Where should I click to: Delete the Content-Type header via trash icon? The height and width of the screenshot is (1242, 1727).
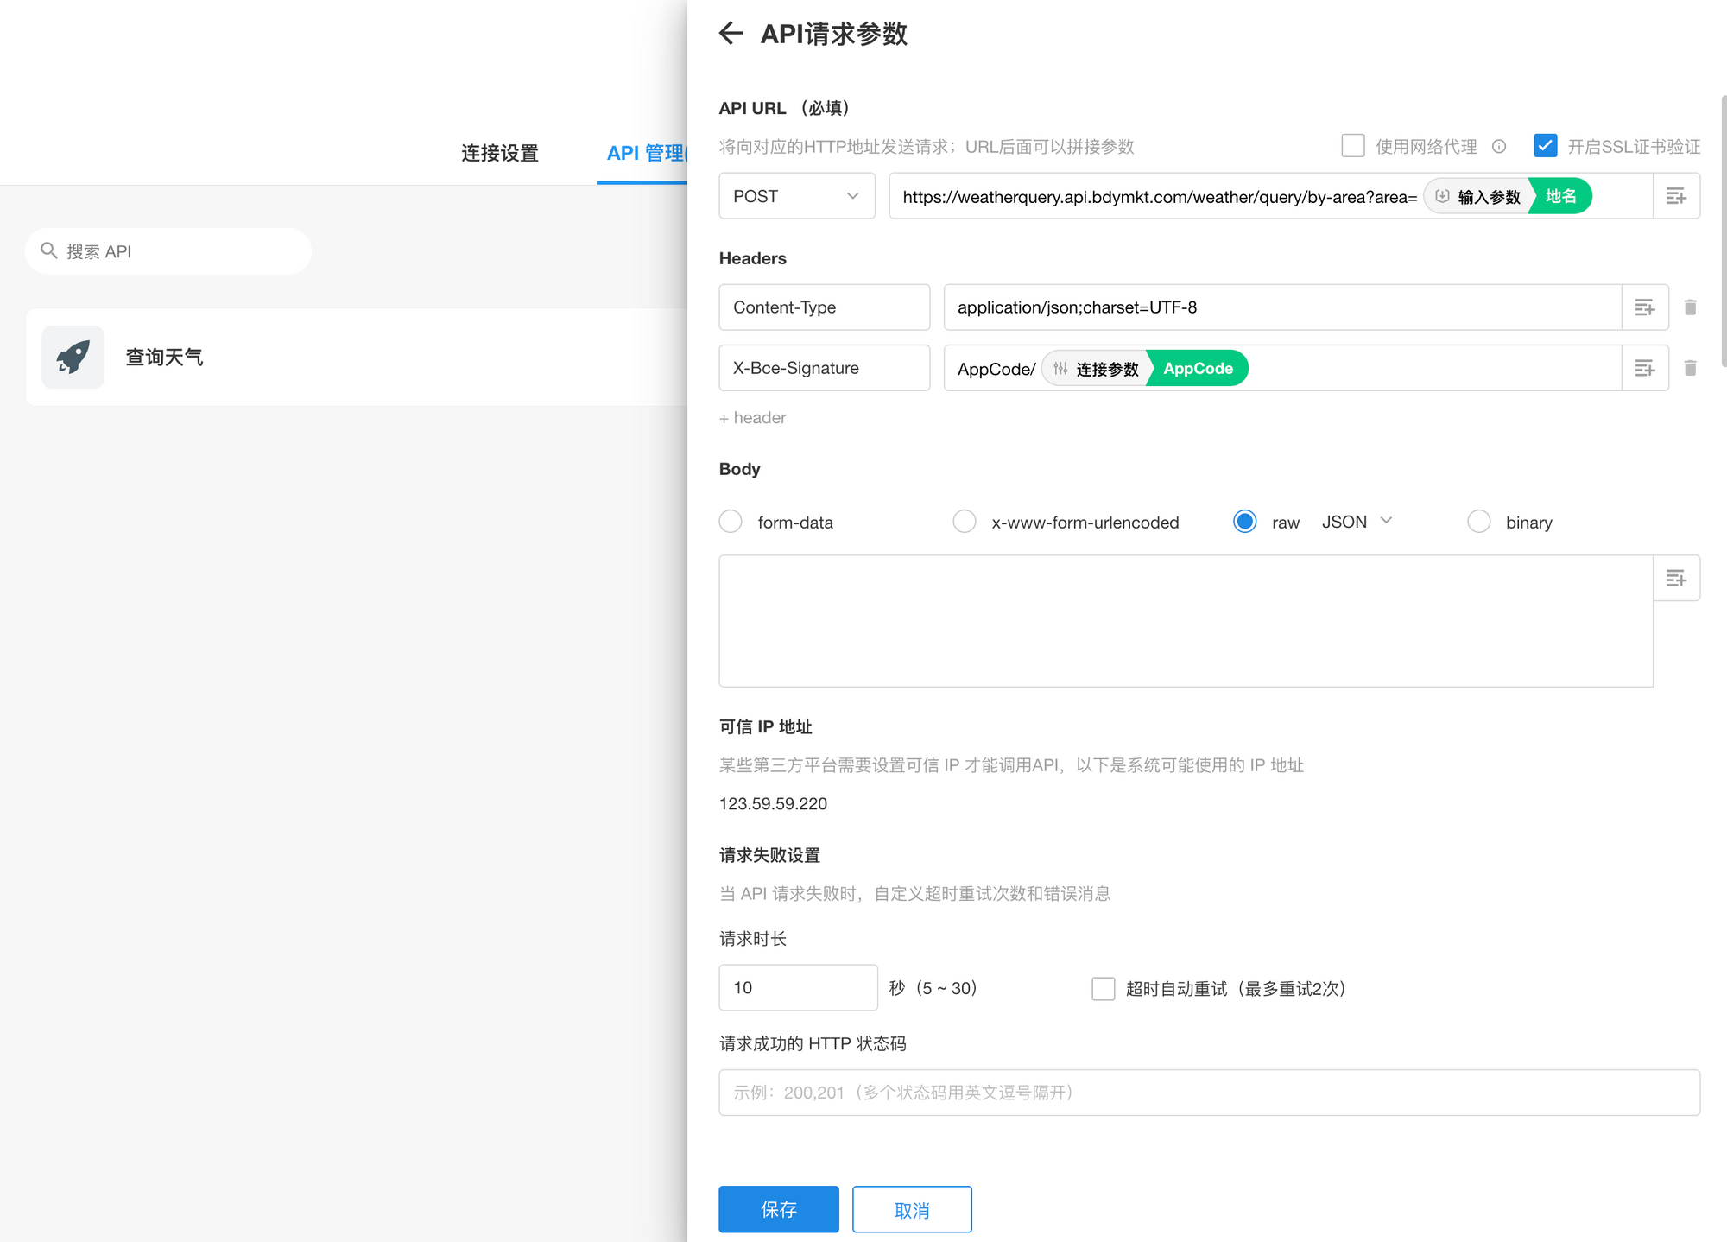click(x=1690, y=307)
